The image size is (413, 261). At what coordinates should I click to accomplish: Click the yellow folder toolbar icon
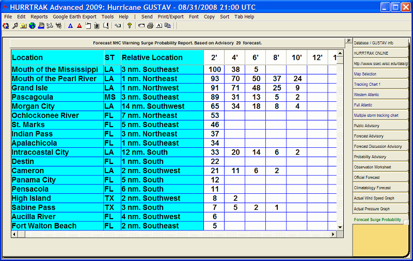(23, 25)
